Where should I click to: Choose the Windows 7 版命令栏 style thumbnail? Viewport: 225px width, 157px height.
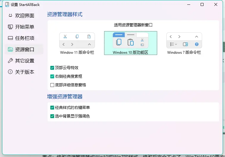pos(184,40)
